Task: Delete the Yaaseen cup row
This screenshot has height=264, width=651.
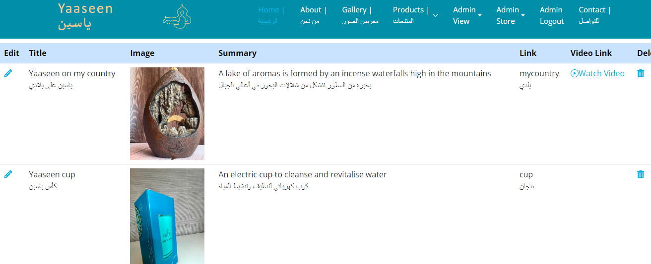Action: pyautogui.click(x=641, y=174)
